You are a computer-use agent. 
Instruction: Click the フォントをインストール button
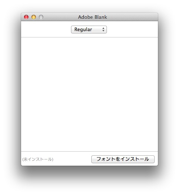[x=123, y=159]
